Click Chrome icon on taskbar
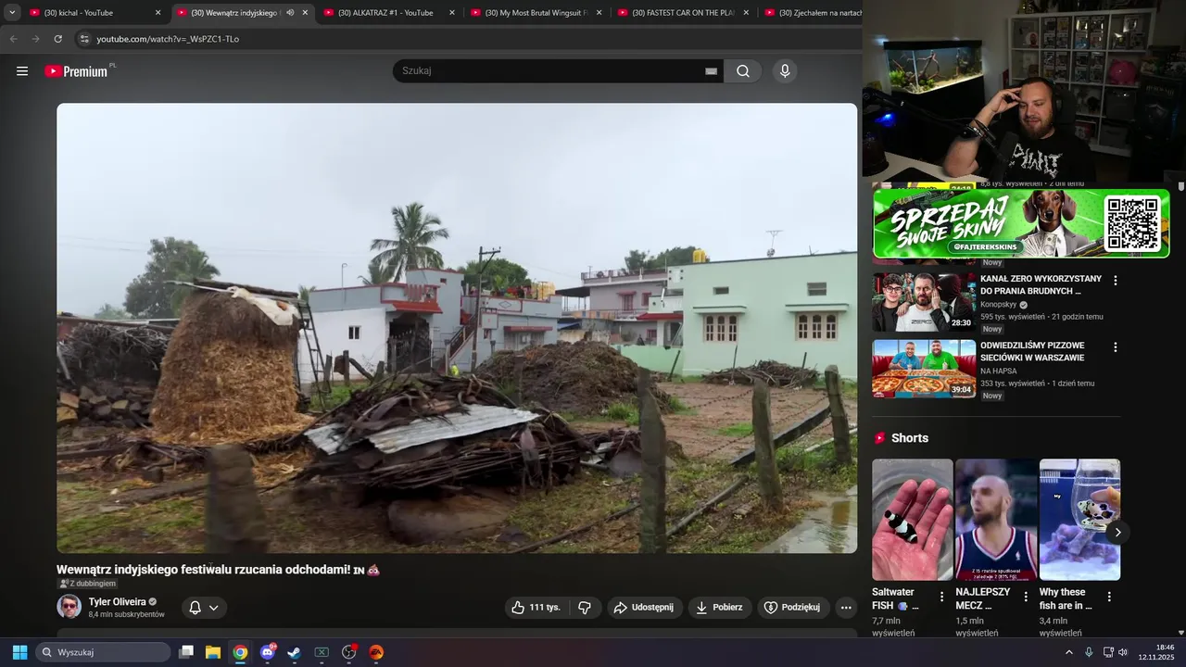This screenshot has width=1186, height=667. click(x=240, y=652)
